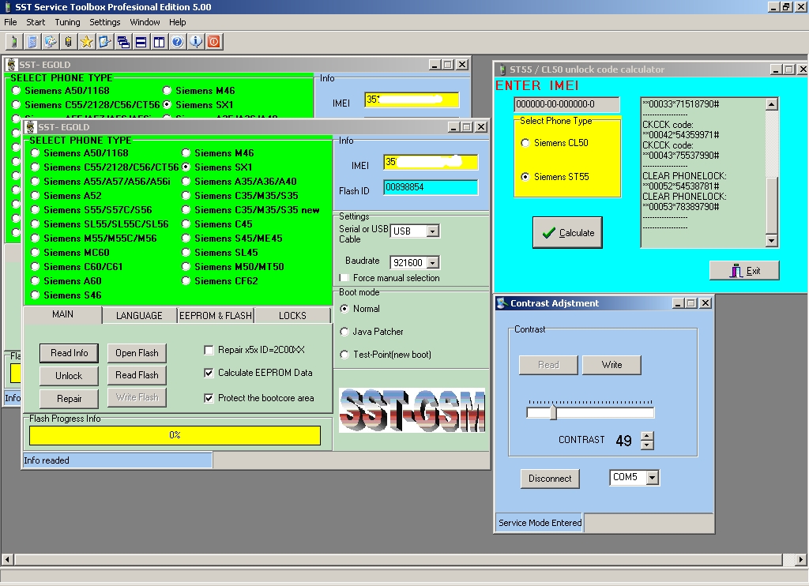The height and width of the screenshot is (586, 809).
Task: Click the calculator toolbar icon
Action: tap(32, 42)
